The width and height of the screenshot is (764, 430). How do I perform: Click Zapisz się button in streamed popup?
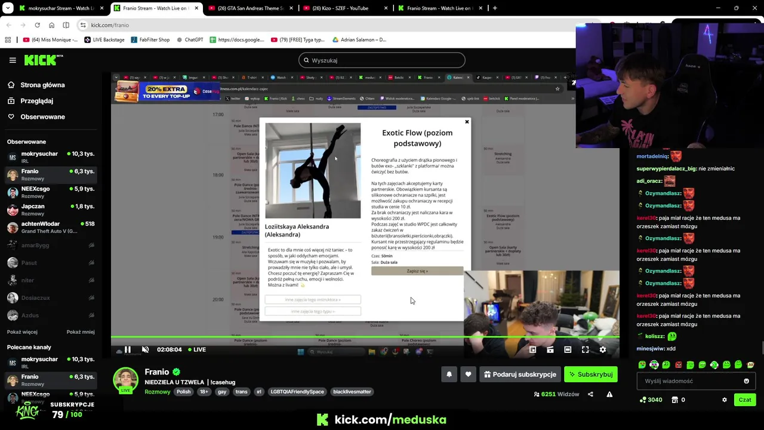pyautogui.click(x=417, y=271)
